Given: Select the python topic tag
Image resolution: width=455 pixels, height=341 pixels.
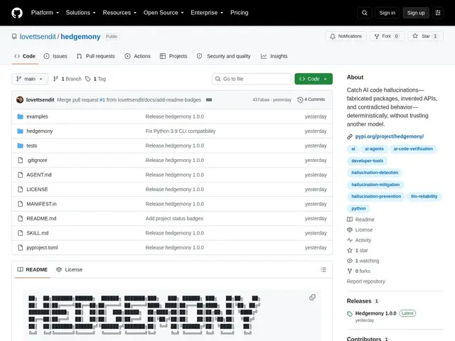Looking at the screenshot, I should coord(358,208).
